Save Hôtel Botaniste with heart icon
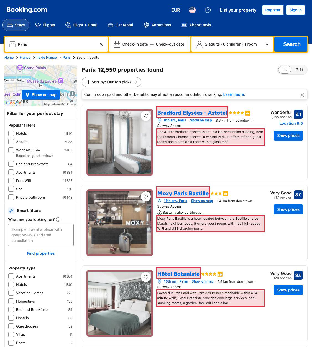The width and height of the screenshot is (312, 347). click(146, 277)
